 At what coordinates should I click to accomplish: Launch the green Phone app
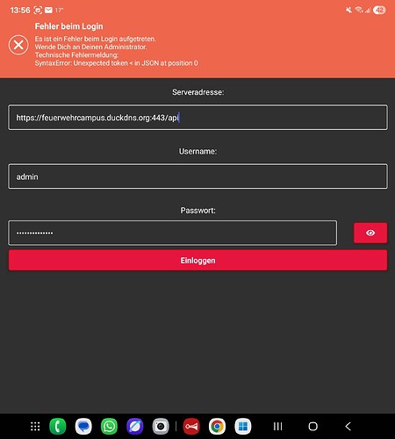click(x=58, y=427)
